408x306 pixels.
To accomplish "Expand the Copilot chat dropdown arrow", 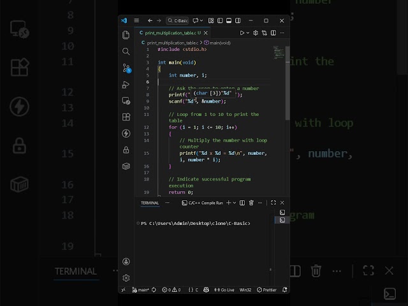I will click(x=201, y=20).
